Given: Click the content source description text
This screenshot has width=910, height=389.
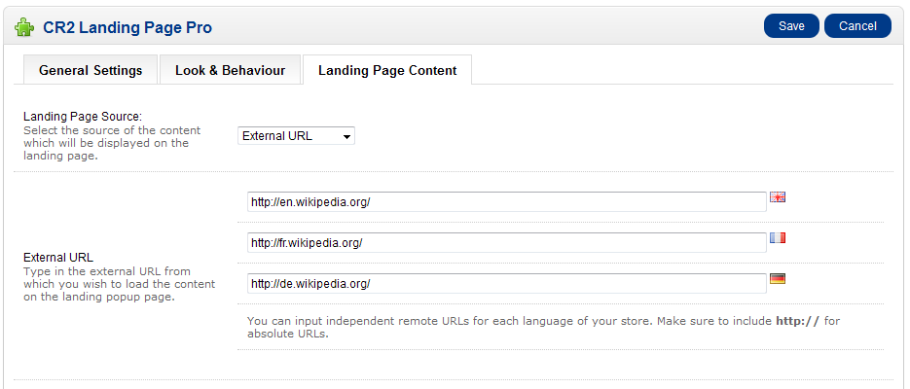Looking at the screenshot, I should pos(112,143).
